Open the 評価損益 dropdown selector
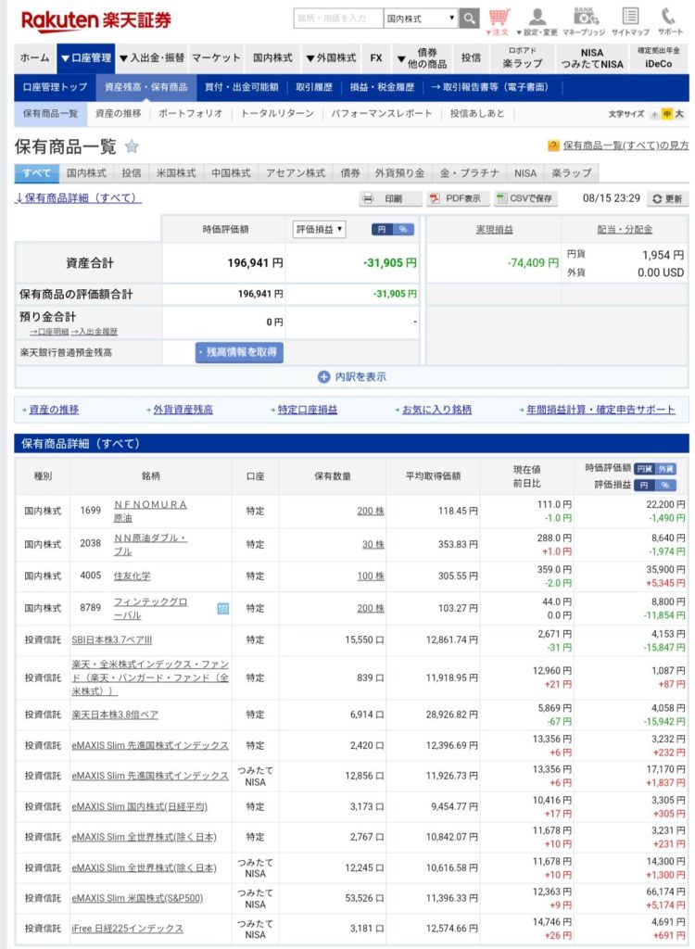The image size is (695, 949). [x=319, y=230]
